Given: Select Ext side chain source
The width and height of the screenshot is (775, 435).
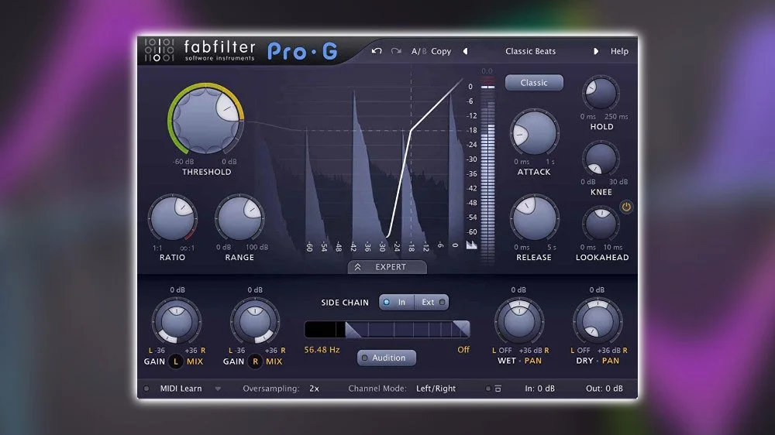Looking at the screenshot, I should pyautogui.click(x=432, y=302).
